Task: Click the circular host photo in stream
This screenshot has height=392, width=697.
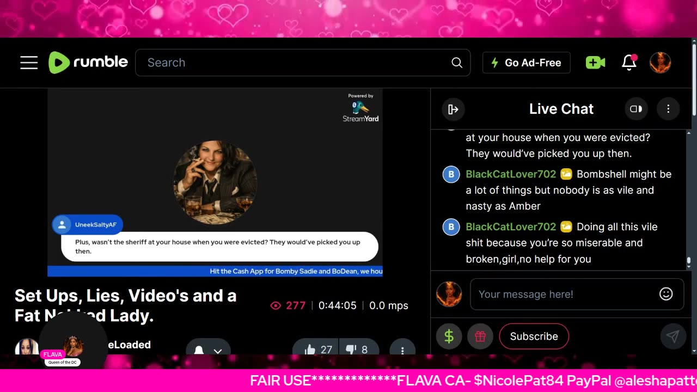Action: (x=215, y=182)
